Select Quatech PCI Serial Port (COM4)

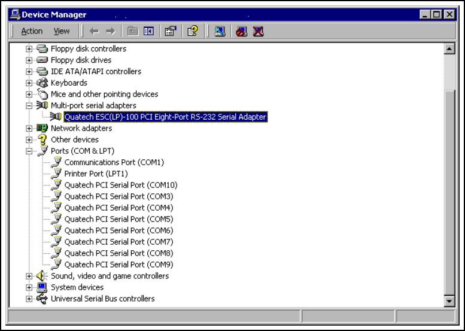(119, 208)
